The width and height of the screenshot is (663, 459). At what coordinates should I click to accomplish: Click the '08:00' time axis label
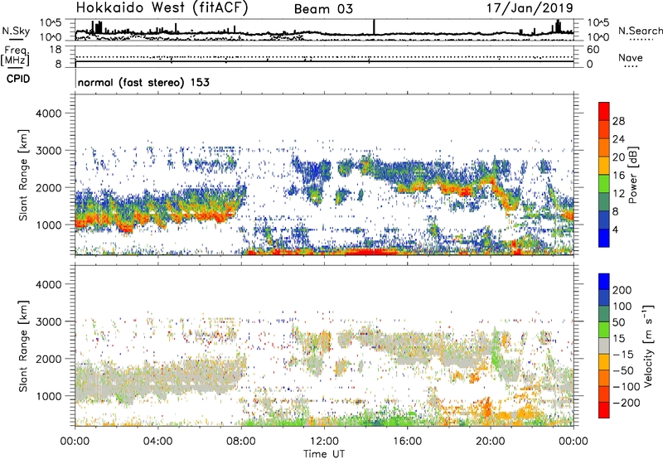[x=241, y=442]
